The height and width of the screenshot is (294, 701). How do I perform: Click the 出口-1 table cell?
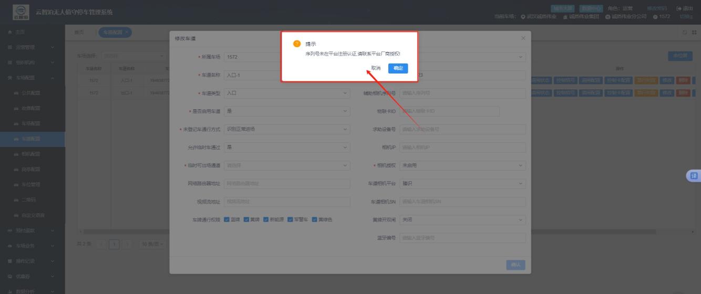[x=126, y=93]
